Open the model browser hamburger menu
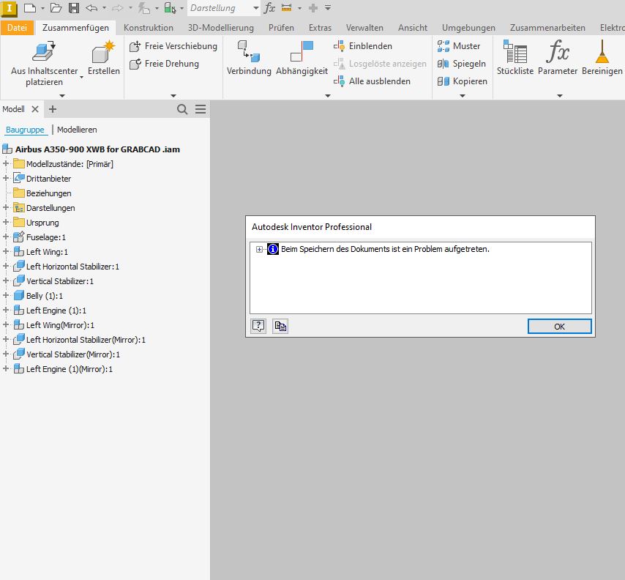Screen dimensions: 625x580 tap(201, 109)
